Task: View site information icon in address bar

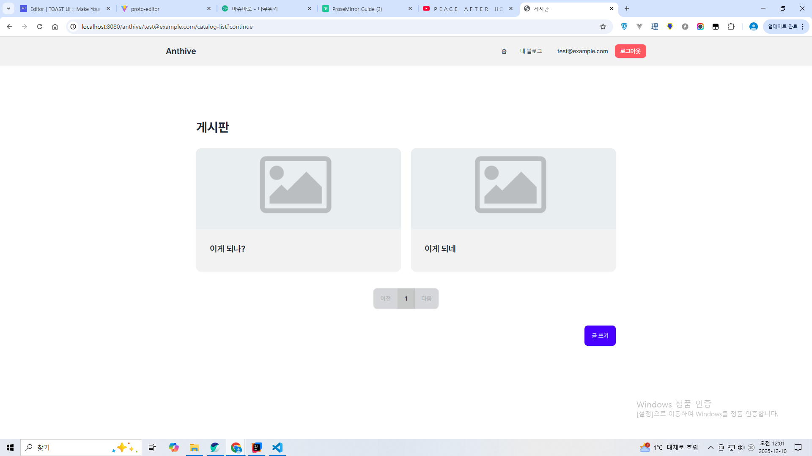Action: tap(73, 27)
